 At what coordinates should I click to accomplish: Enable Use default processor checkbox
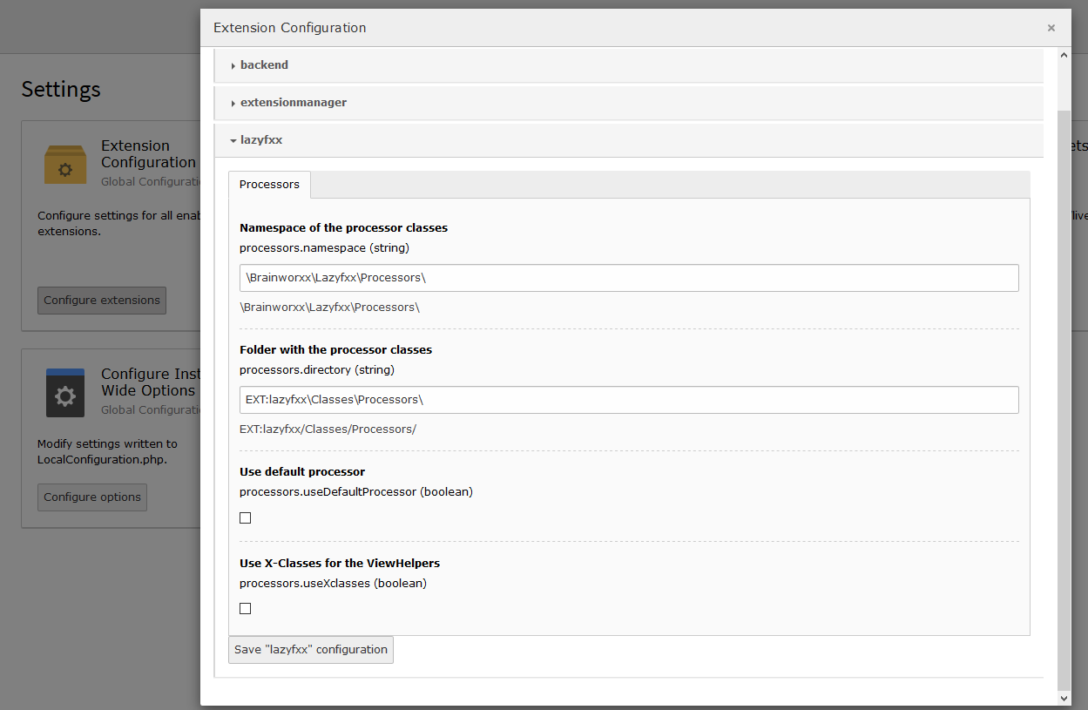tap(246, 517)
